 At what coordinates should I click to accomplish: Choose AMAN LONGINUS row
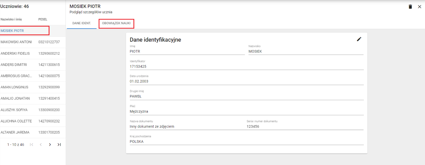coord(14,87)
